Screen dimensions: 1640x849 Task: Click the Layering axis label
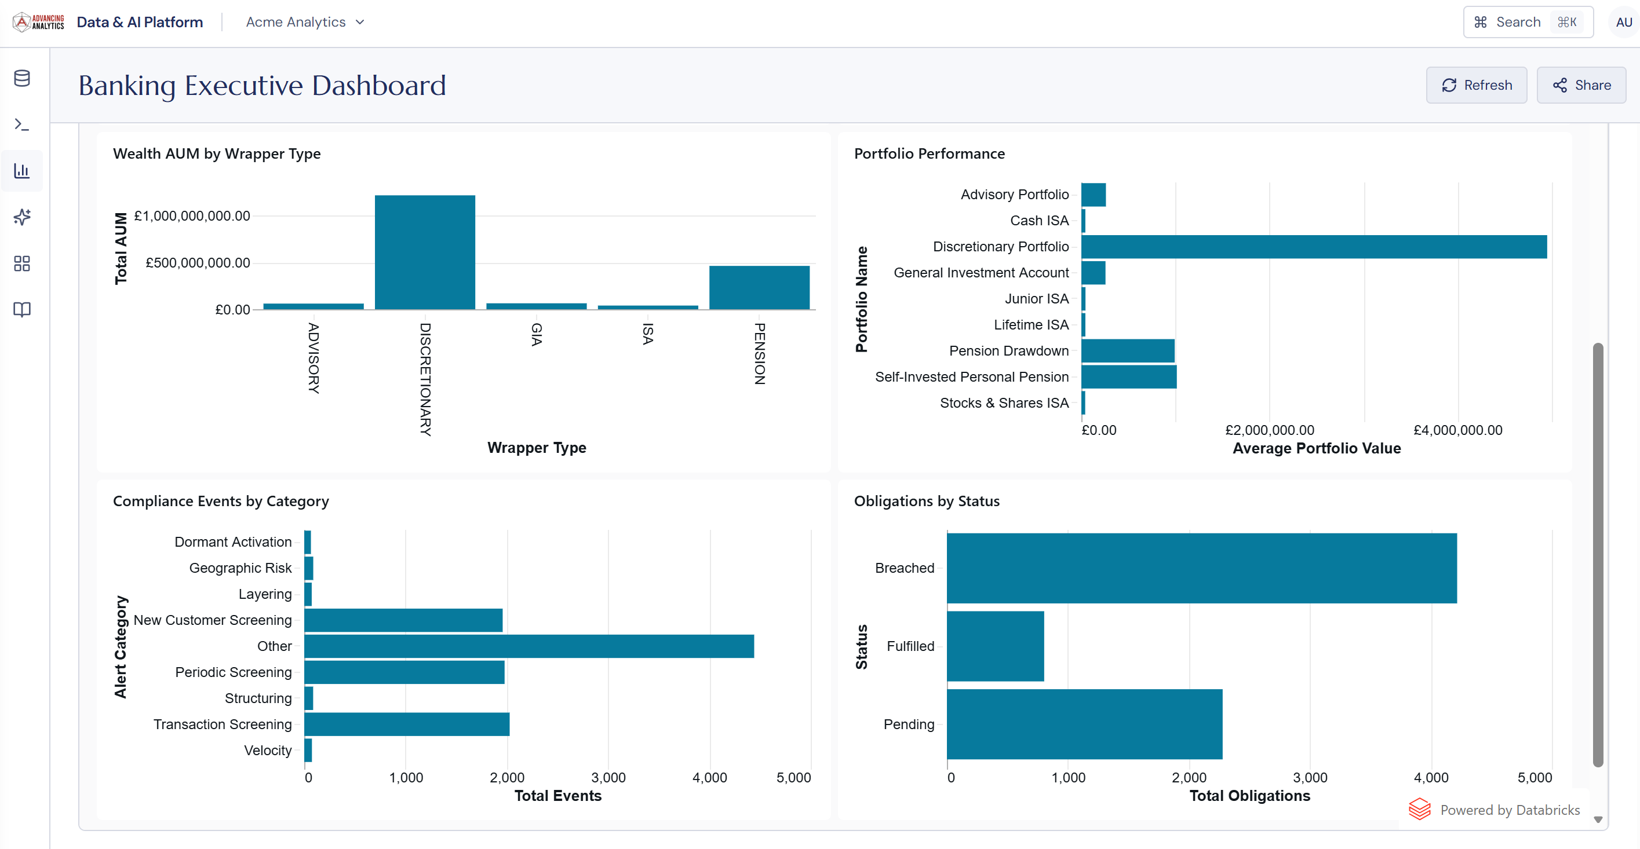pyautogui.click(x=265, y=594)
